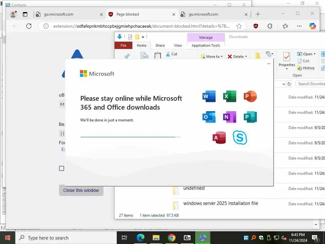325x244 pixels.
Task: Open the Favorites list icon in Edge
Action: [285, 26]
